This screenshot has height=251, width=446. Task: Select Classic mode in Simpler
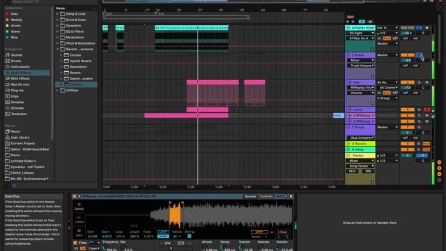[79, 206]
